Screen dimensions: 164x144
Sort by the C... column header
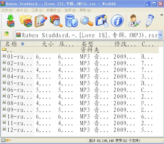148,44
